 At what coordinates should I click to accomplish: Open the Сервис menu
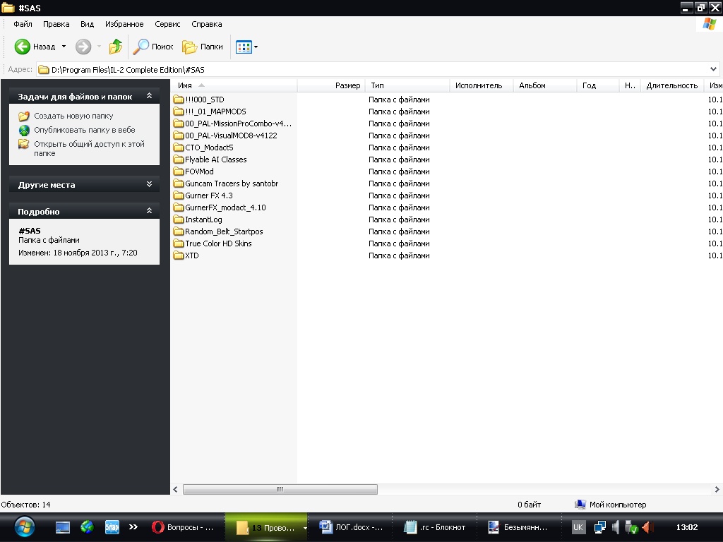tap(167, 24)
